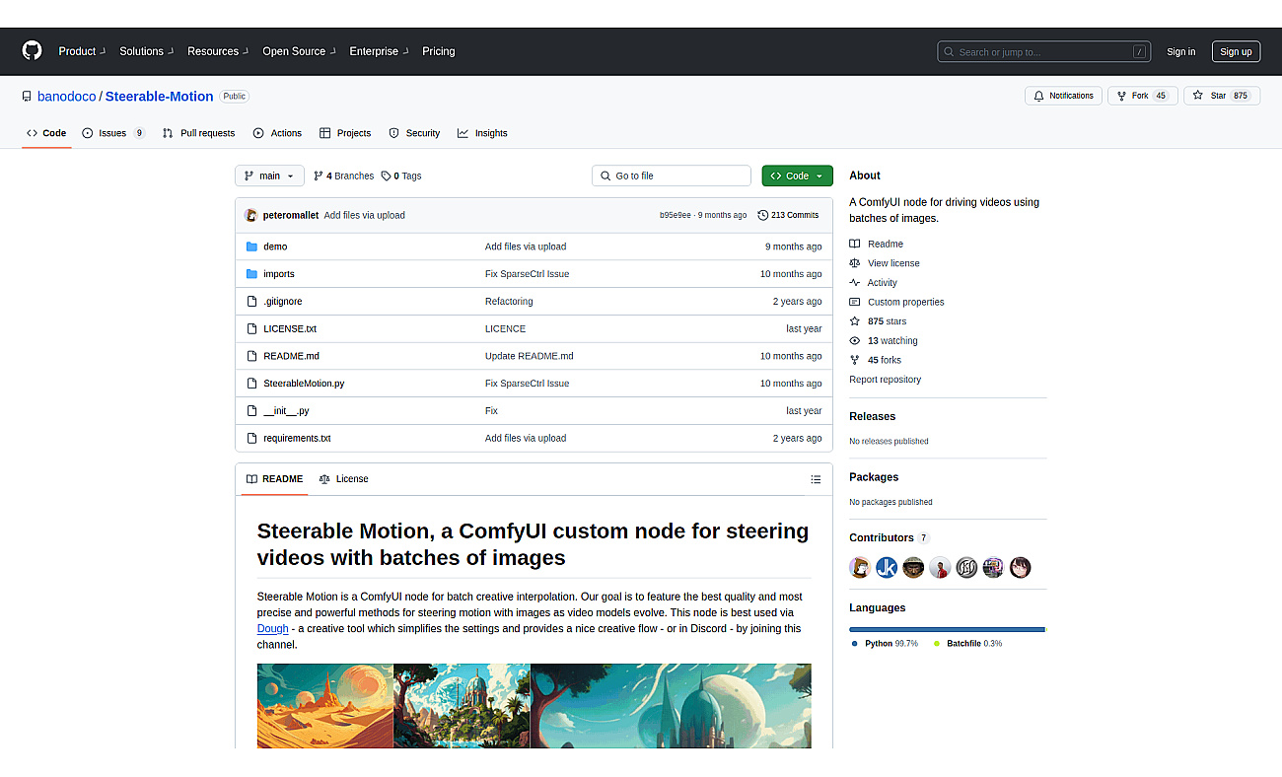The image size is (1282, 777).
Task: Click the GitHub logo icon
Action: pyautogui.click(x=33, y=51)
